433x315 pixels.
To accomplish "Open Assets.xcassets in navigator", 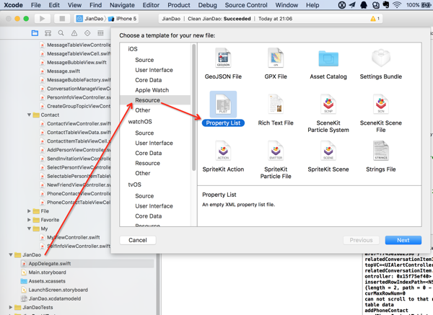I will (47, 281).
